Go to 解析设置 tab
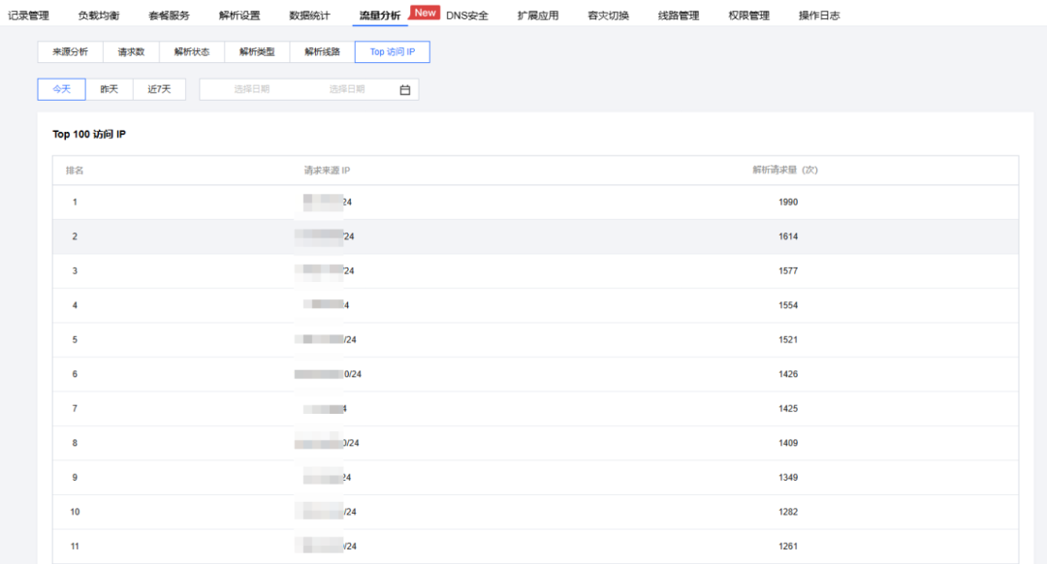Viewport: 1047px width, 564px height. click(x=239, y=16)
